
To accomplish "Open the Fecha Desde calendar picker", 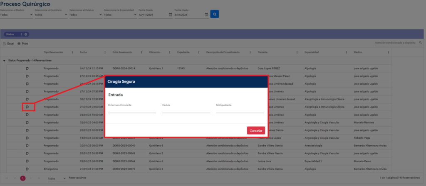I will 170,15.
